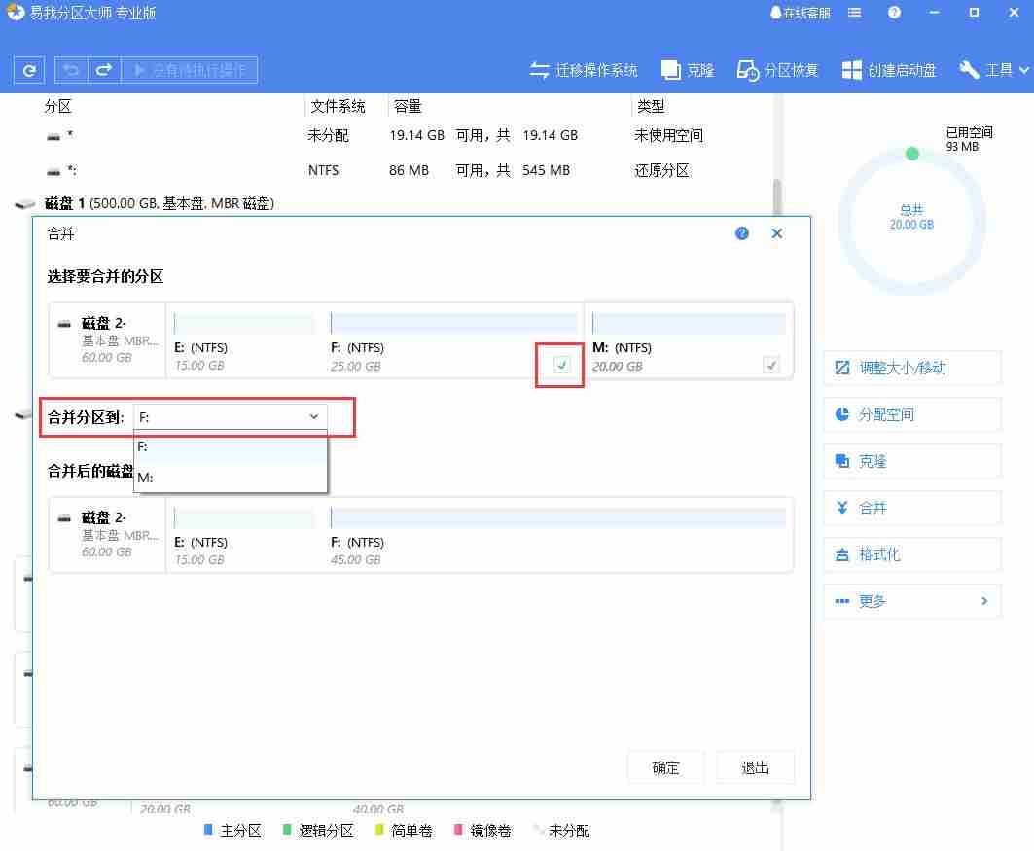Select the NTFS 还原分区 row

coord(389,171)
